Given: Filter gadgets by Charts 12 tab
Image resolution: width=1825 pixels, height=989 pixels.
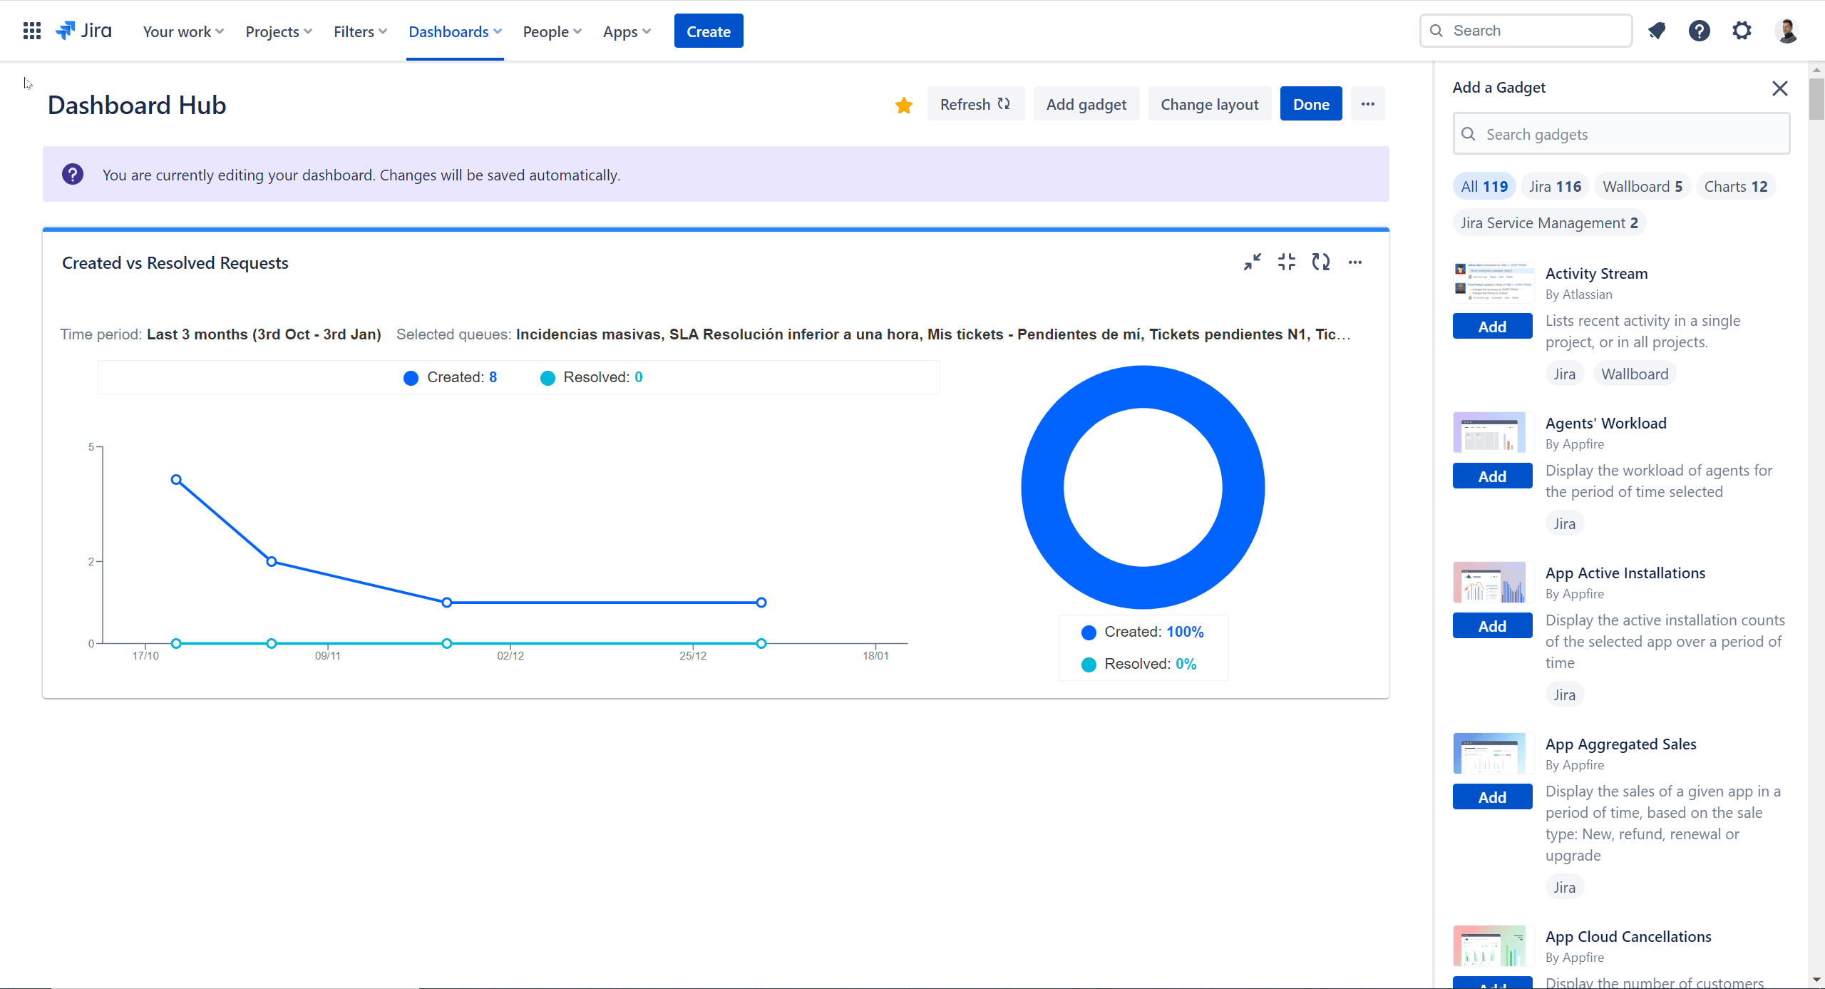Looking at the screenshot, I should pyautogui.click(x=1735, y=186).
